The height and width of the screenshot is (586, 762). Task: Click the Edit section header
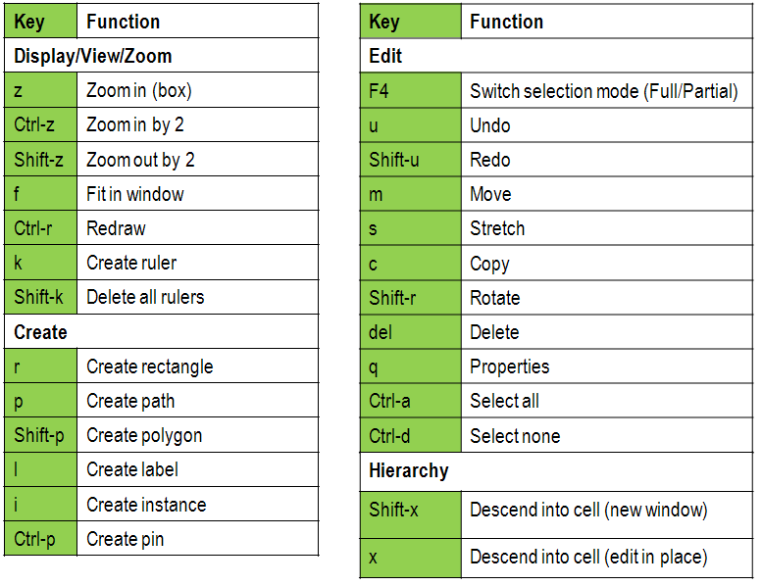click(385, 56)
